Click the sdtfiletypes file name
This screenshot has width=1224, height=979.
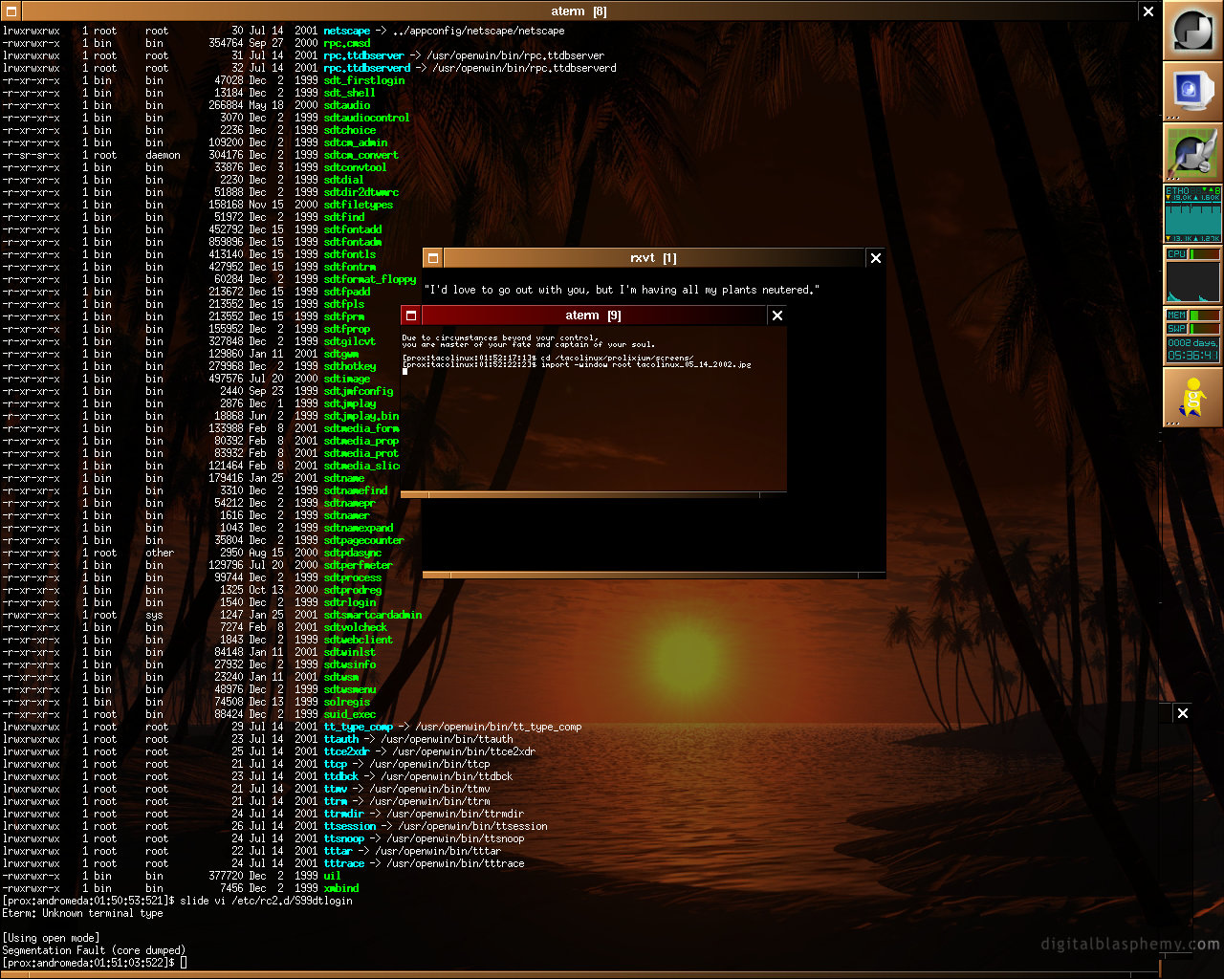(359, 205)
